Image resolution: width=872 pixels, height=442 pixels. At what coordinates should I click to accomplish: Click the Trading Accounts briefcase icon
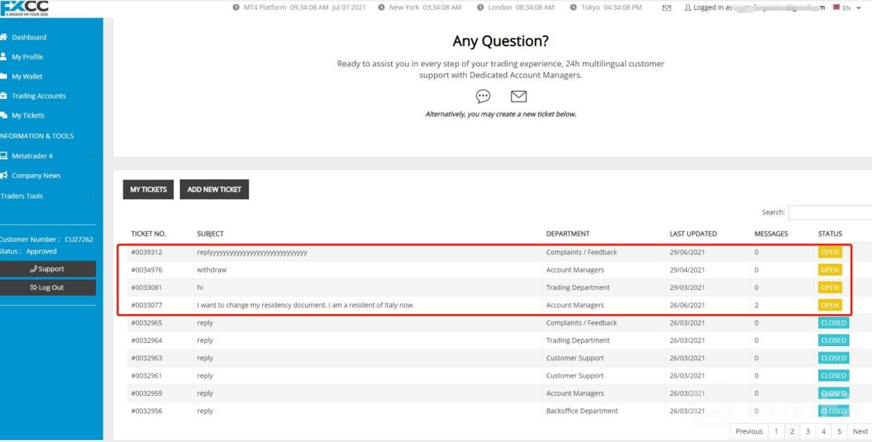[3, 96]
